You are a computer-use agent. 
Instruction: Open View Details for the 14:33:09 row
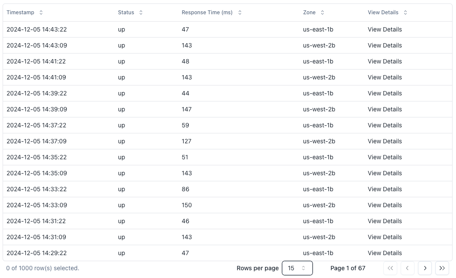(385, 205)
